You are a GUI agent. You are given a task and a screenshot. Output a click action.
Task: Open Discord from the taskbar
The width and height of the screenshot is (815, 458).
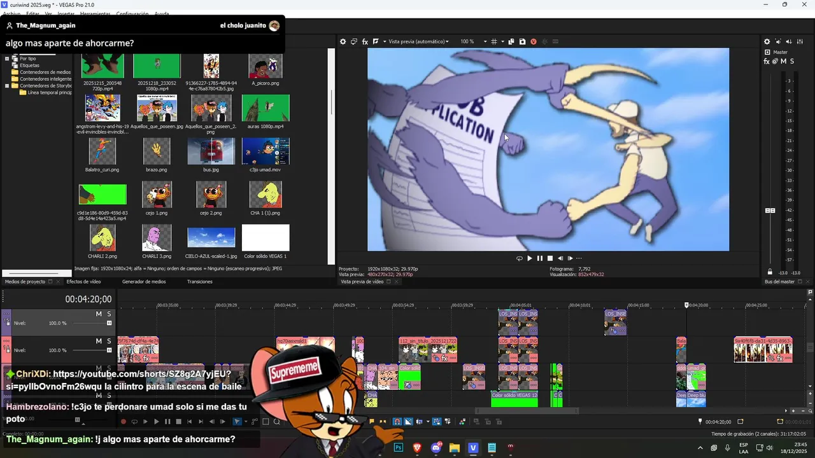[x=436, y=448]
